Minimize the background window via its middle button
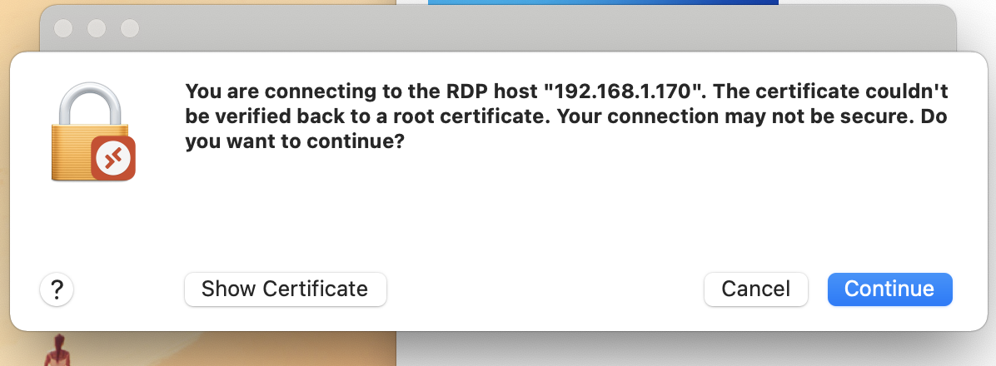Image resolution: width=996 pixels, height=366 pixels. (97, 28)
